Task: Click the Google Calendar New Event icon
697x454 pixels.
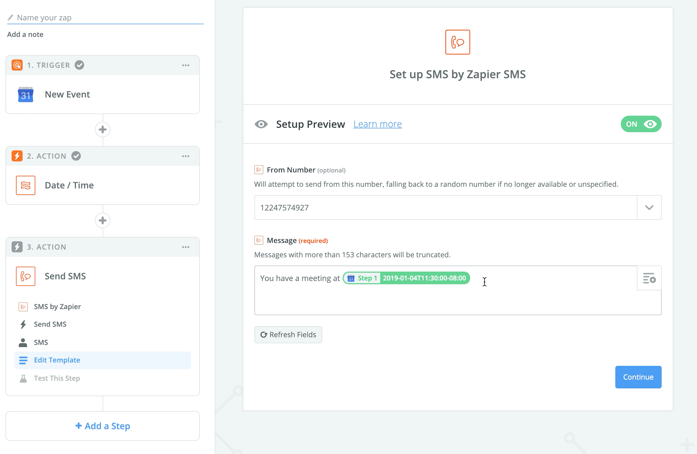Action: click(x=25, y=94)
